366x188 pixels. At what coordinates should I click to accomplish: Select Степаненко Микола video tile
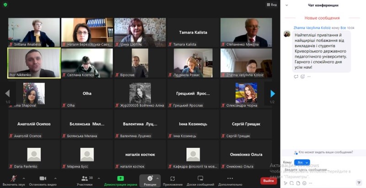coord(246,32)
